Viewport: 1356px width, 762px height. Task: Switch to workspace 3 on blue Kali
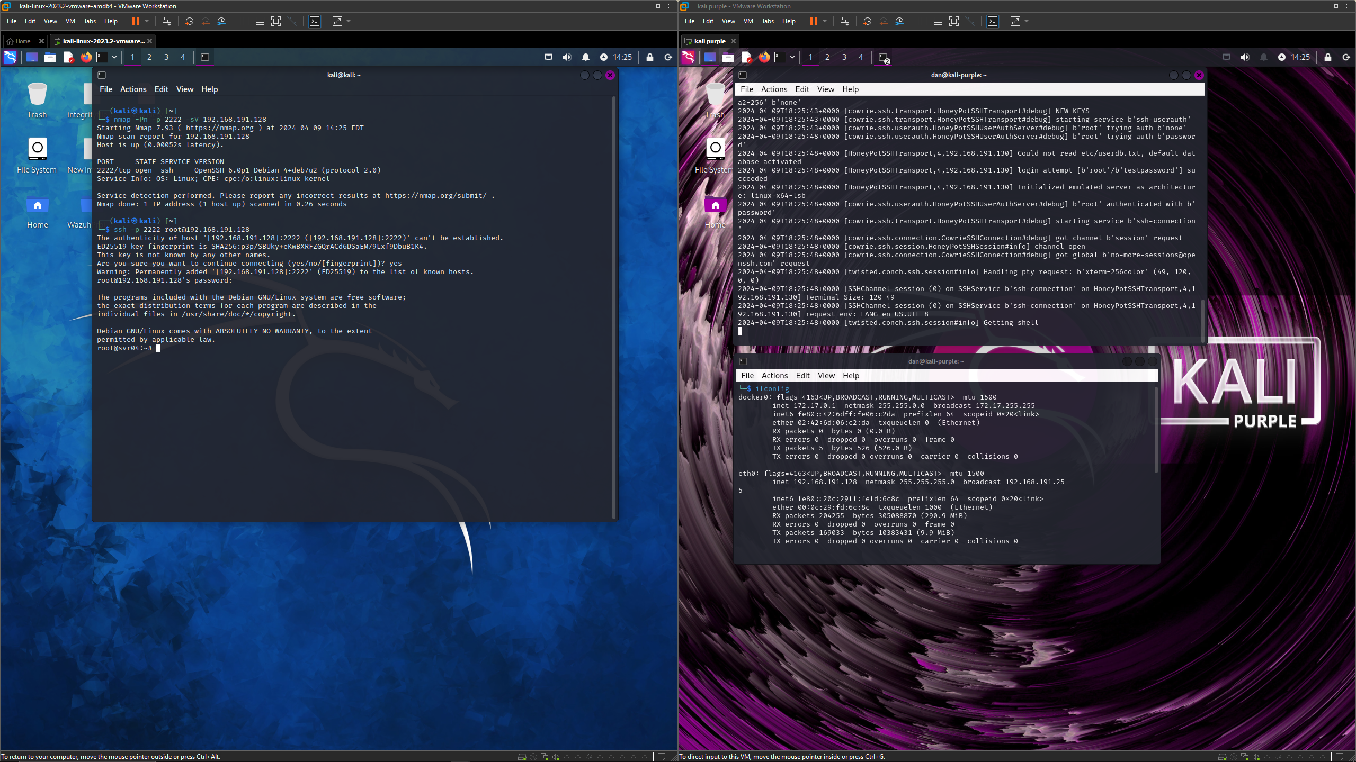point(166,57)
